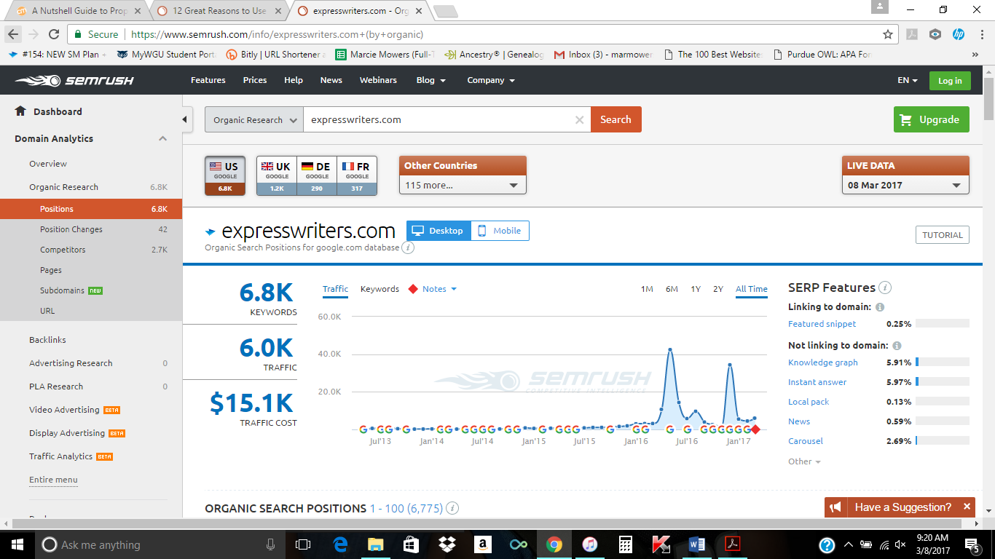Open Calculator from the taskbar
995x559 pixels.
click(625, 544)
